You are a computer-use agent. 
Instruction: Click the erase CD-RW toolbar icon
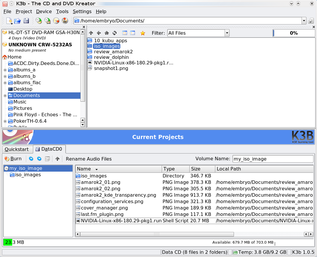[x=56, y=21]
